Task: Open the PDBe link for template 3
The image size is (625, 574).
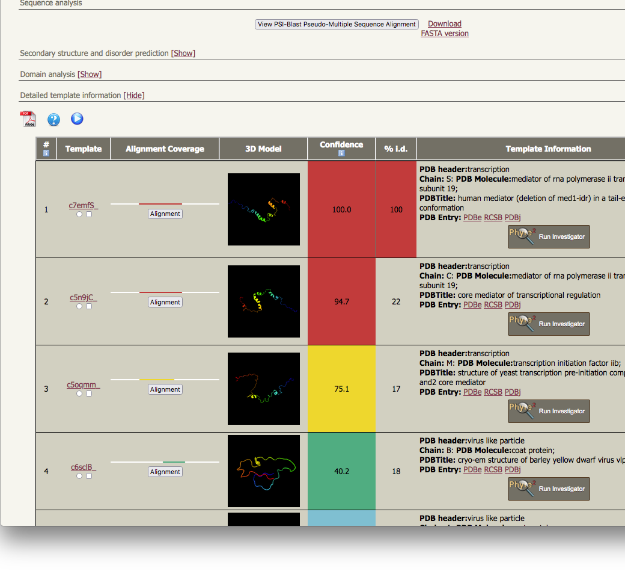Action: [472, 392]
